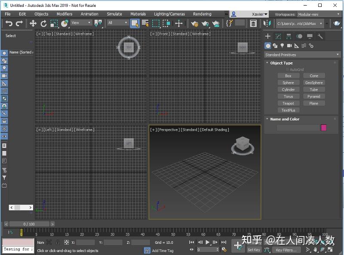Select the Systems category icon
344x255 pixels.
[x=311, y=46]
